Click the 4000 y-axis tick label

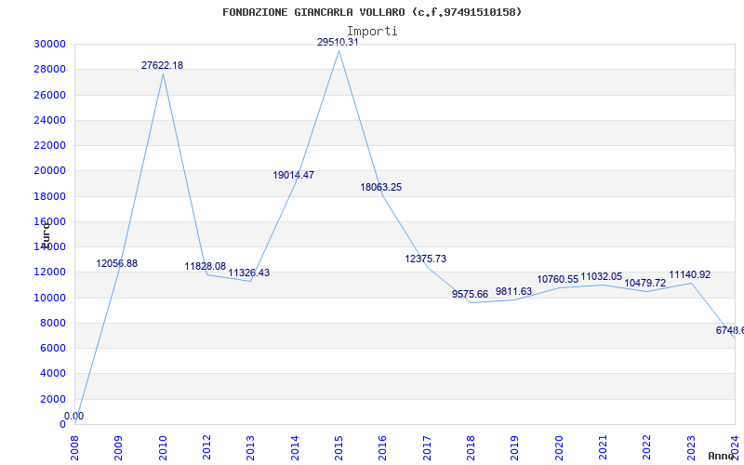tap(52, 374)
